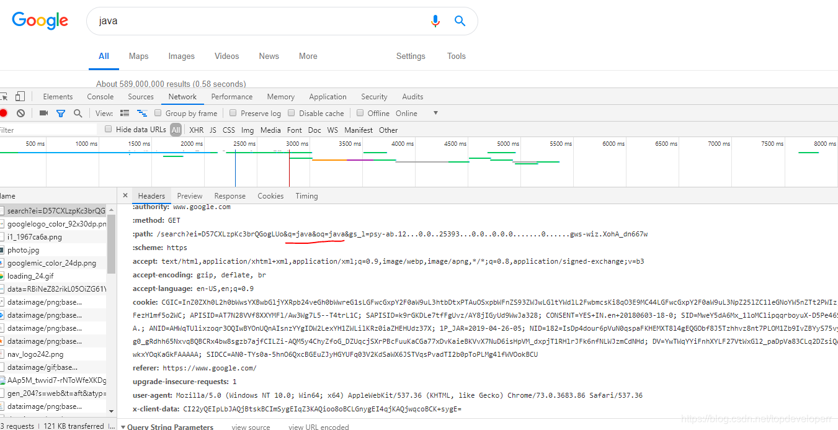
Task: Select the photo.jpg request row
Action: click(53, 249)
